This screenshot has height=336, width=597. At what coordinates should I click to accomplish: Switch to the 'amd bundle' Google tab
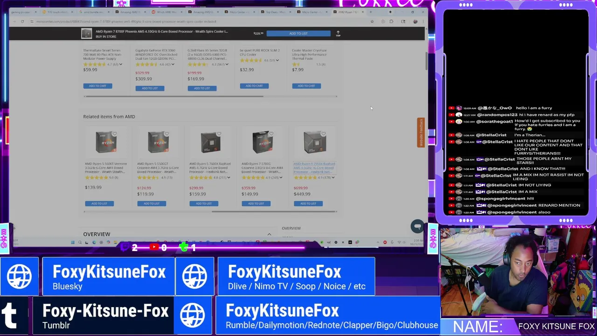click(91, 12)
